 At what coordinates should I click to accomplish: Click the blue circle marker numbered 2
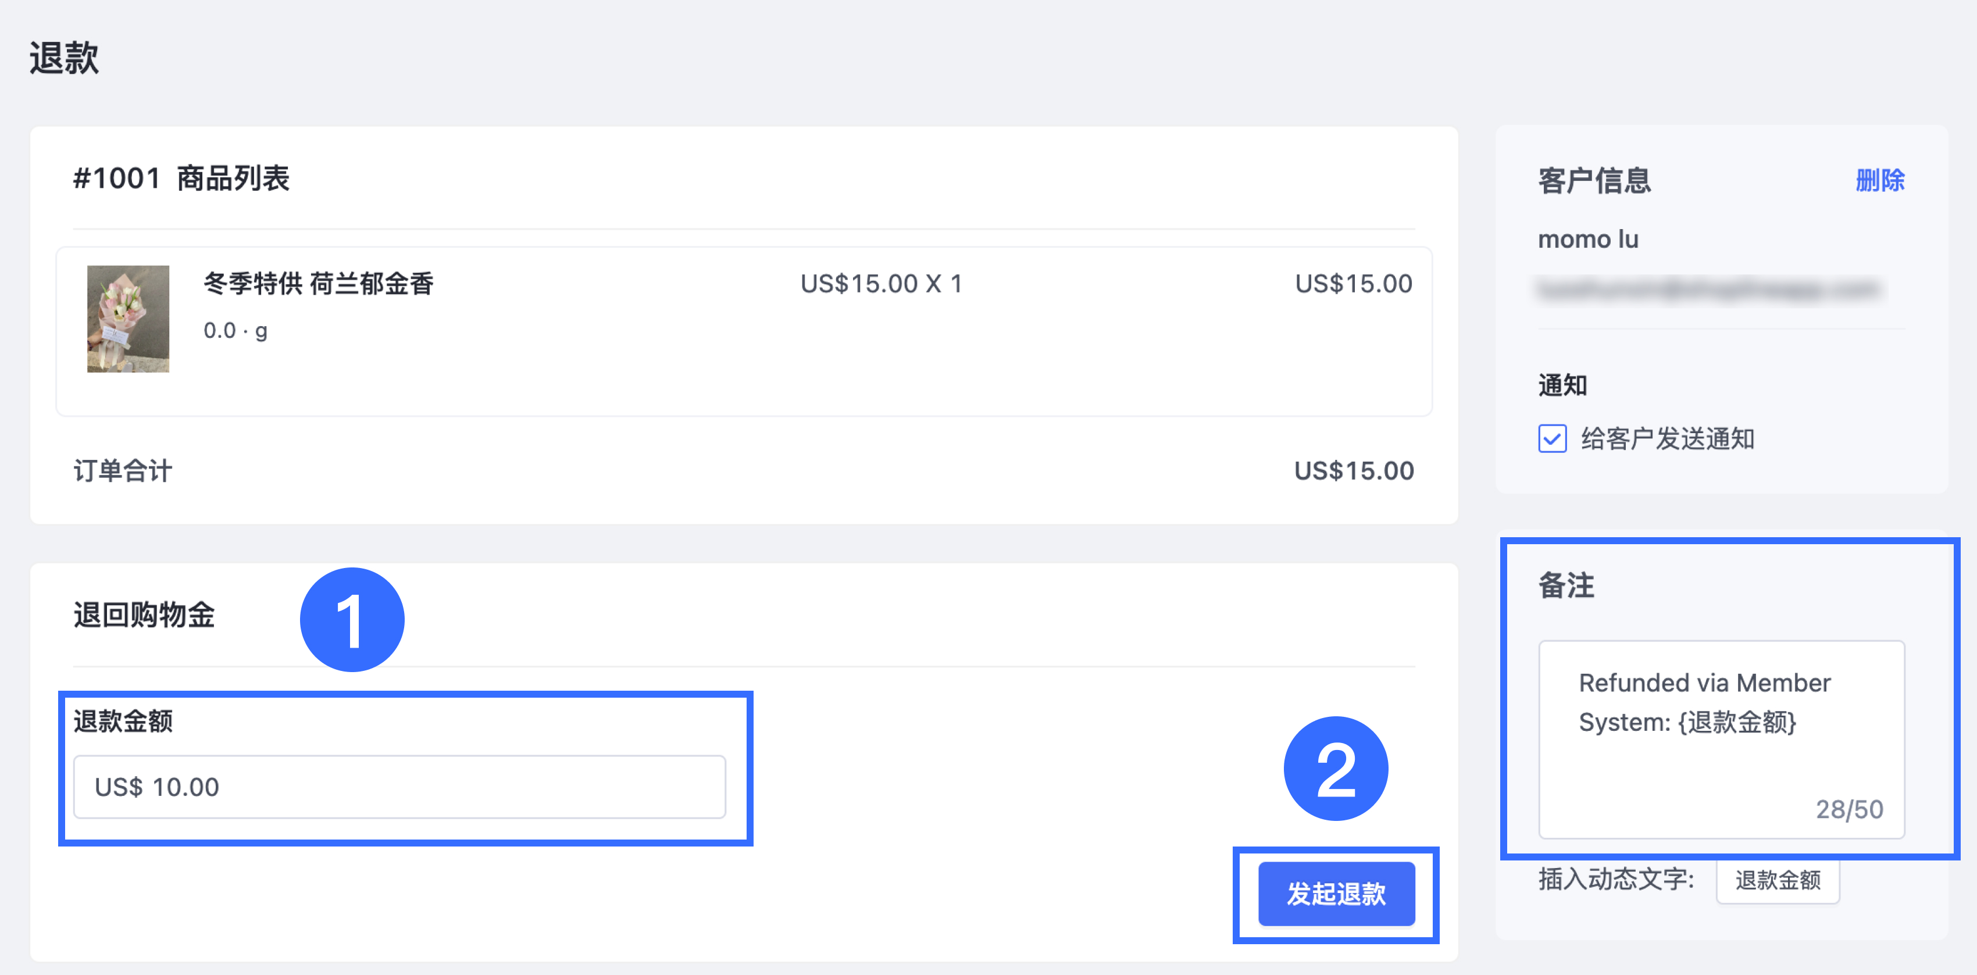pyautogui.click(x=1336, y=769)
